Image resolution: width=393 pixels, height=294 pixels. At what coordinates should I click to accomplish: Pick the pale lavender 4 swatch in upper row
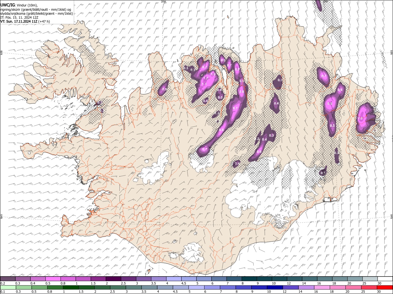coord(173,279)
